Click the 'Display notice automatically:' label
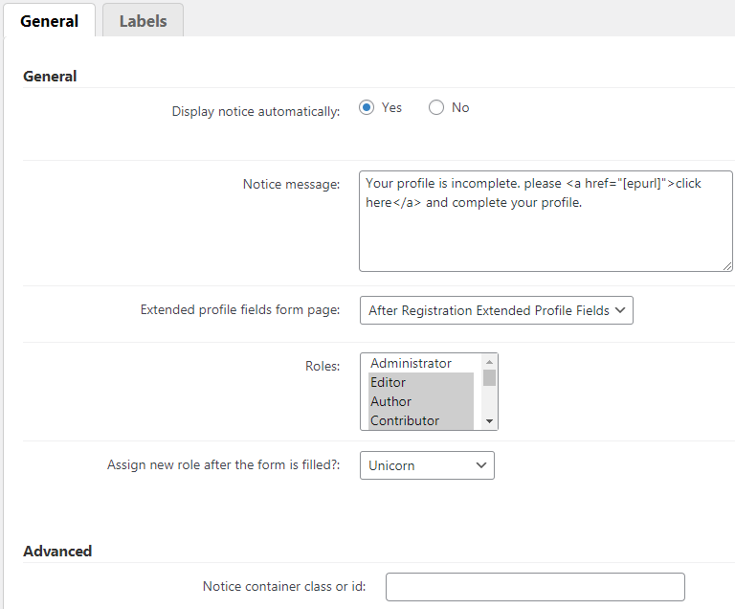The image size is (735, 609). [256, 111]
